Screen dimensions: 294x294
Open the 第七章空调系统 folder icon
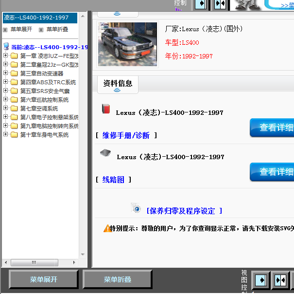[x=14, y=109]
